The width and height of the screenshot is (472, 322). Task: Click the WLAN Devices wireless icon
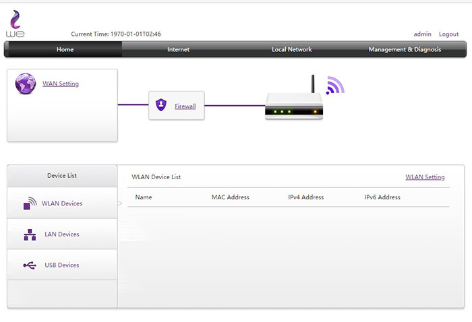coord(30,203)
